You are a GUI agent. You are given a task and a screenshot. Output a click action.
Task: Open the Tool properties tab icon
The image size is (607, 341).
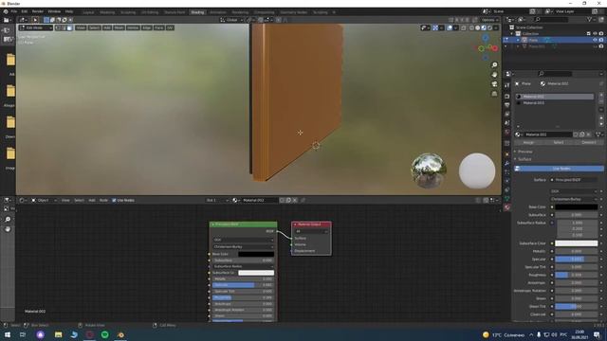[x=507, y=85]
